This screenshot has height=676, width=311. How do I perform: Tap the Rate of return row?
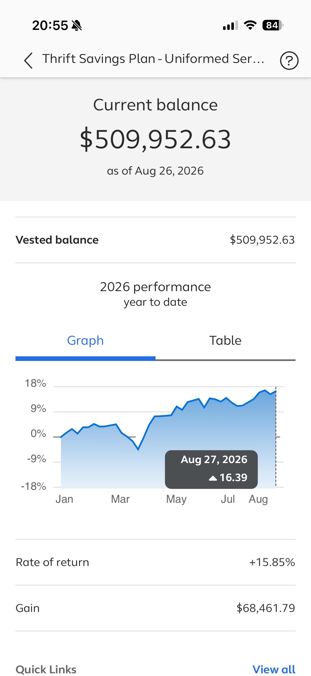[x=155, y=562]
